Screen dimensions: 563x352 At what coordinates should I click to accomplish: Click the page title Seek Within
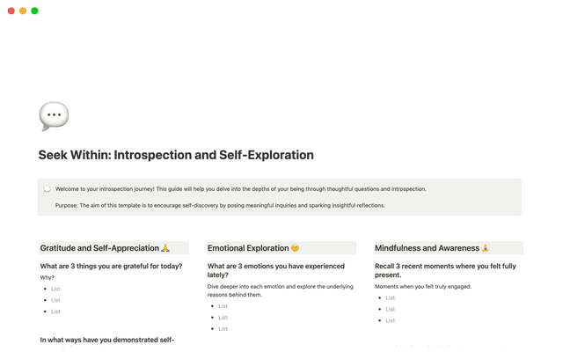pyautogui.click(x=176, y=156)
